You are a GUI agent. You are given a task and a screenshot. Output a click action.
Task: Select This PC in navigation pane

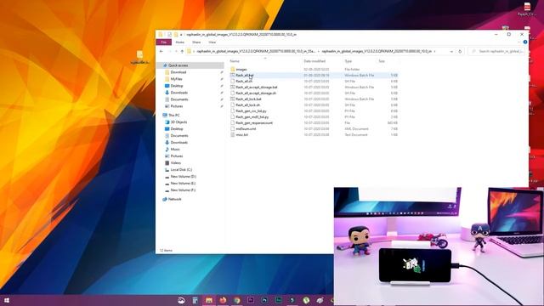(x=173, y=116)
